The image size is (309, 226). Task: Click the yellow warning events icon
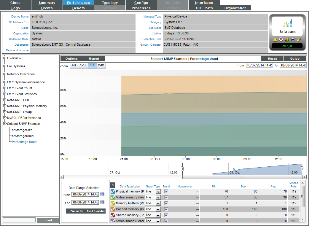click(x=275, y=39)
